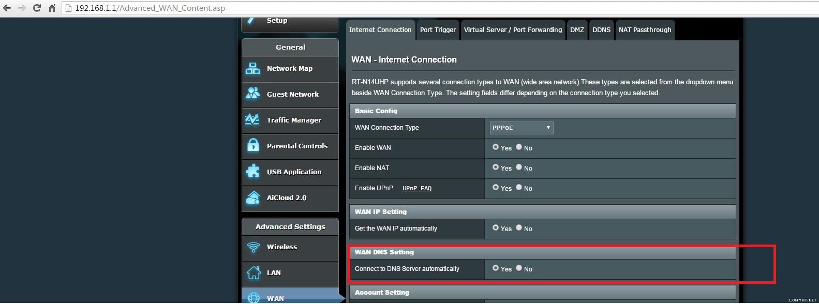Screen dimensions: 819x304
Task: Disable automatic DNS server connection
Action: click(519, 268)
